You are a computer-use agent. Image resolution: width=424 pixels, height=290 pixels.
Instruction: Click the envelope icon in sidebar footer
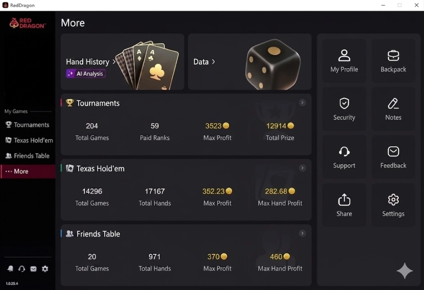tap(33, 269)
